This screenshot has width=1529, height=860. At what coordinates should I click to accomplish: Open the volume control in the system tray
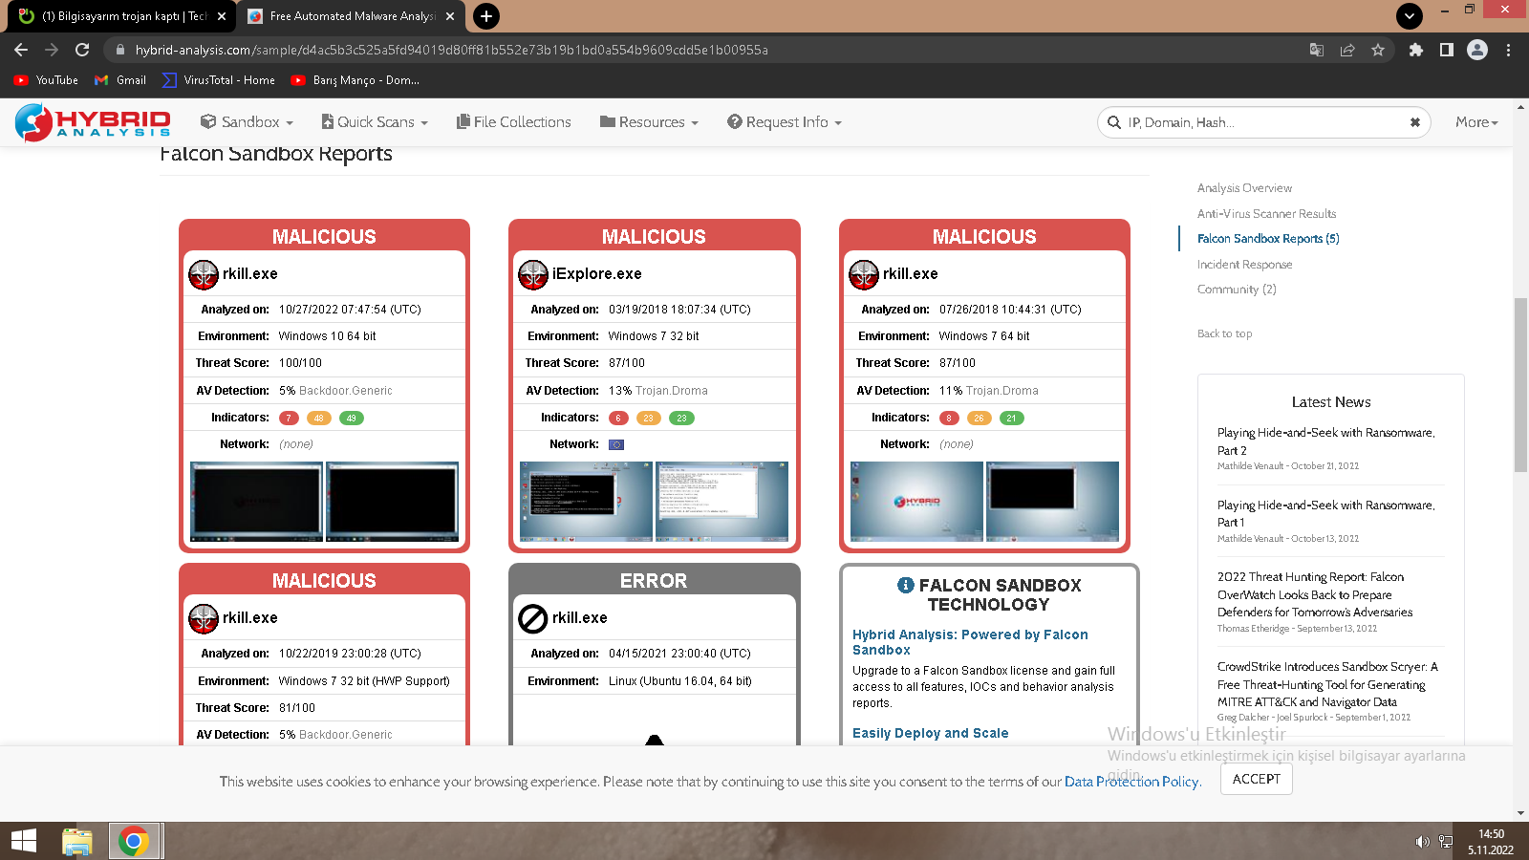[1422, 842]
